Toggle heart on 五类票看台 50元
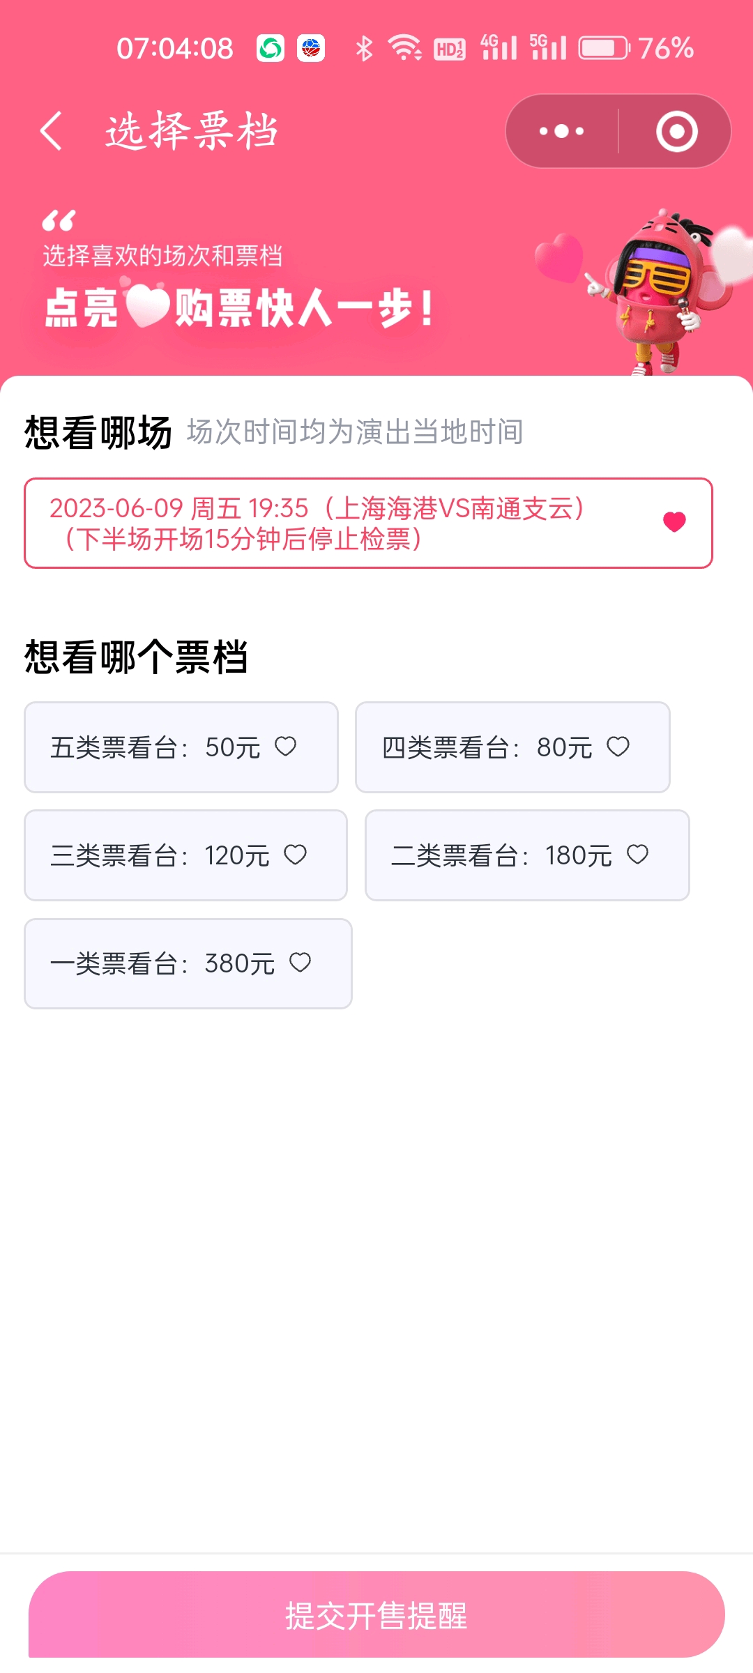Image resolution: width=753 pixels, height=1673 pixels. tap(286, 747)
